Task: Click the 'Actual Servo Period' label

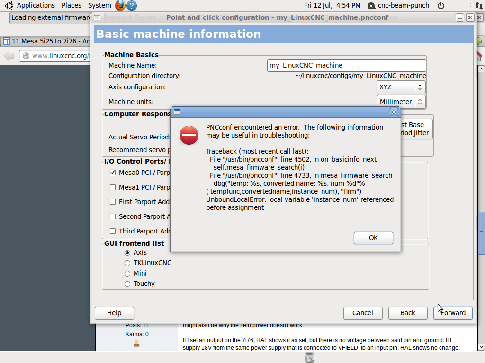Action: tap(139, 137)
